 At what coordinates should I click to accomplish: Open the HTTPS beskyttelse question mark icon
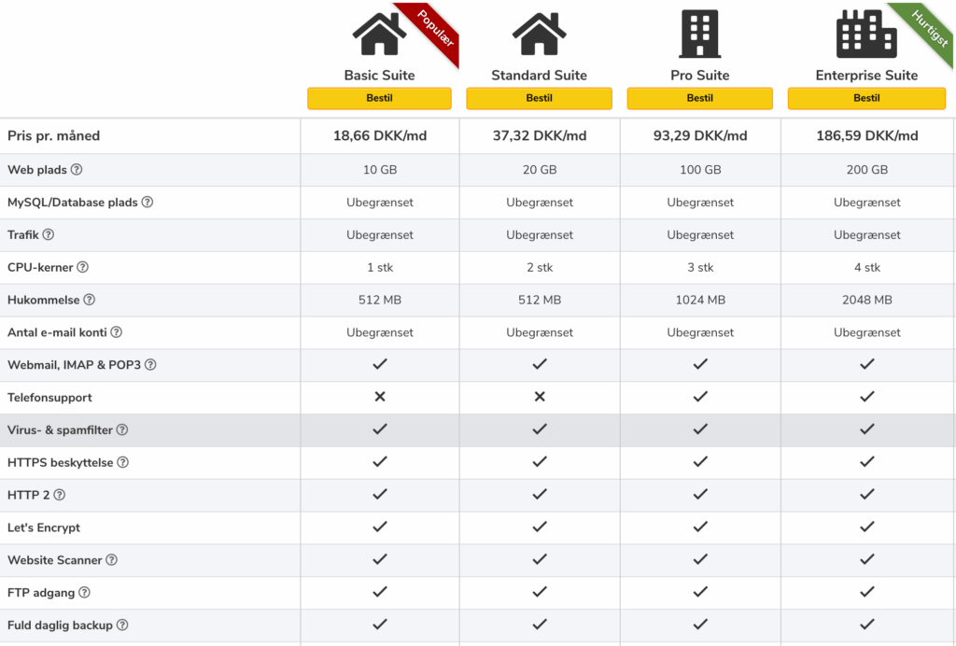point(122,462)
